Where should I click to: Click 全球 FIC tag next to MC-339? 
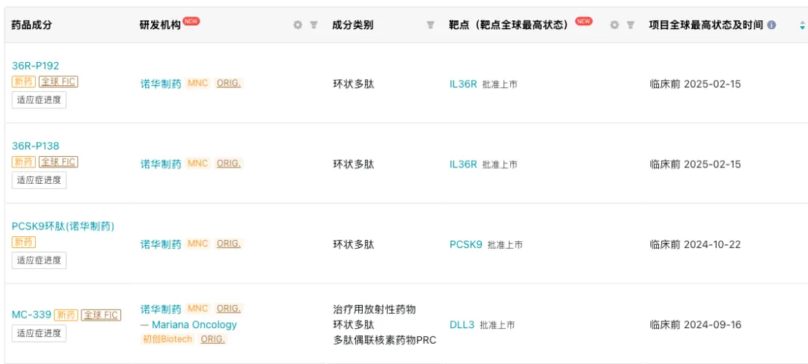click(101, 315)
